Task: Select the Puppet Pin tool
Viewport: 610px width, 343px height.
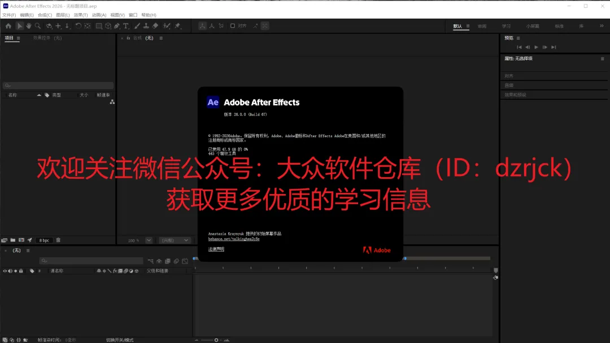Action: [177, 26]
